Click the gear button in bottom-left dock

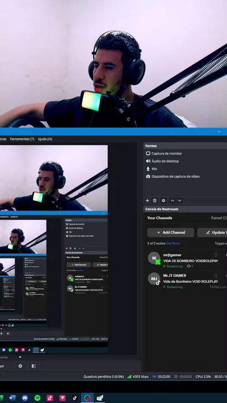click(x=20, y=366)
